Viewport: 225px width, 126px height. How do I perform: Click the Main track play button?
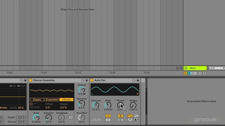click(x=186, y=68)
